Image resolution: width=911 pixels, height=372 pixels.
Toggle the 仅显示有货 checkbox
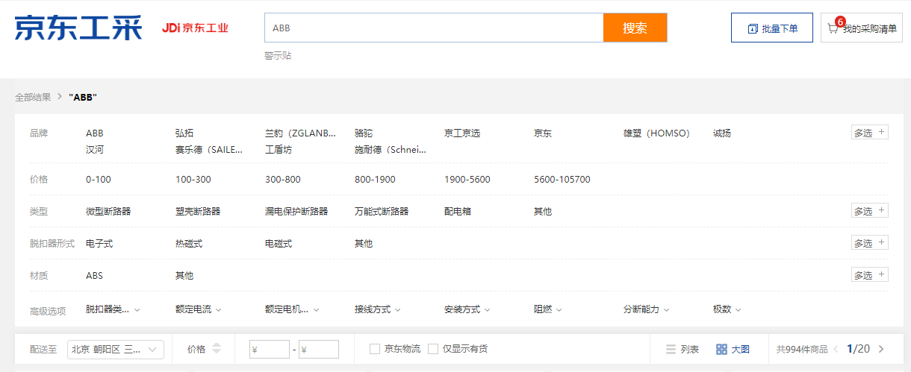433,349
